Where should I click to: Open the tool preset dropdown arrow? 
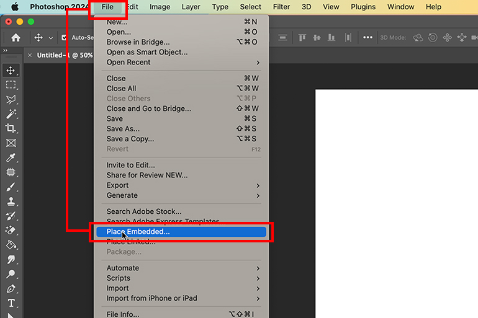click(x=51, y=38)
